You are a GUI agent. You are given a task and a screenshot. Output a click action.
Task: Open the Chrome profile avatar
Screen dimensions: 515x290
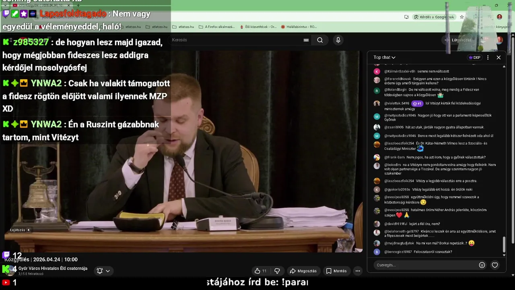[x=499, y=17]
